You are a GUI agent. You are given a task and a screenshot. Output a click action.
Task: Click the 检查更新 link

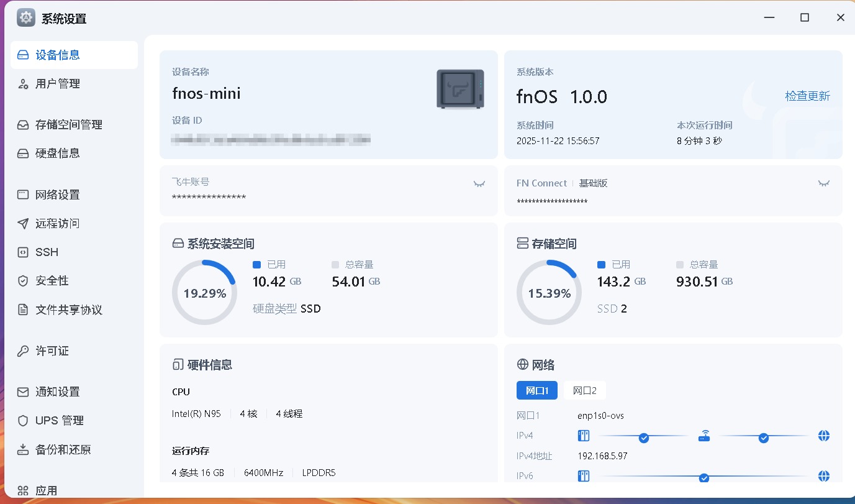(x=807, y=96)
